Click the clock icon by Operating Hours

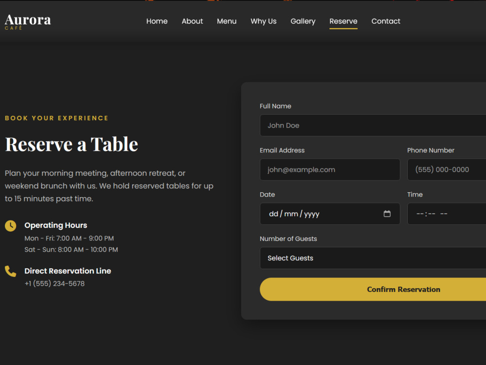[11, 226]
